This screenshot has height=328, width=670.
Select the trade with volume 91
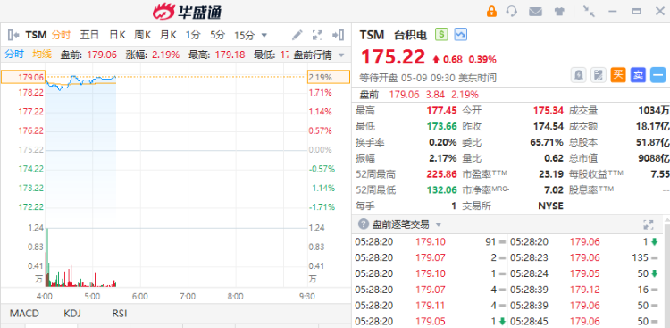click(x=430, y=242)
